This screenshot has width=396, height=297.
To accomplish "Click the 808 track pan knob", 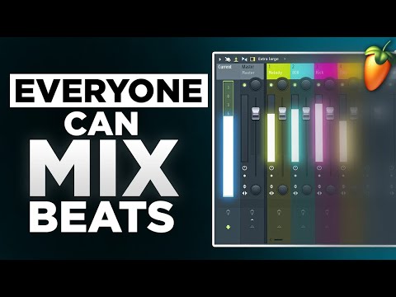I will pyautogui.click(x=306, y=84).
